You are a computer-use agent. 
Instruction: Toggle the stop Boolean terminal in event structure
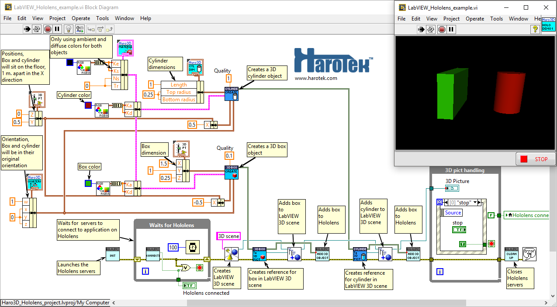pyautogui.click(x=458, y=230)
